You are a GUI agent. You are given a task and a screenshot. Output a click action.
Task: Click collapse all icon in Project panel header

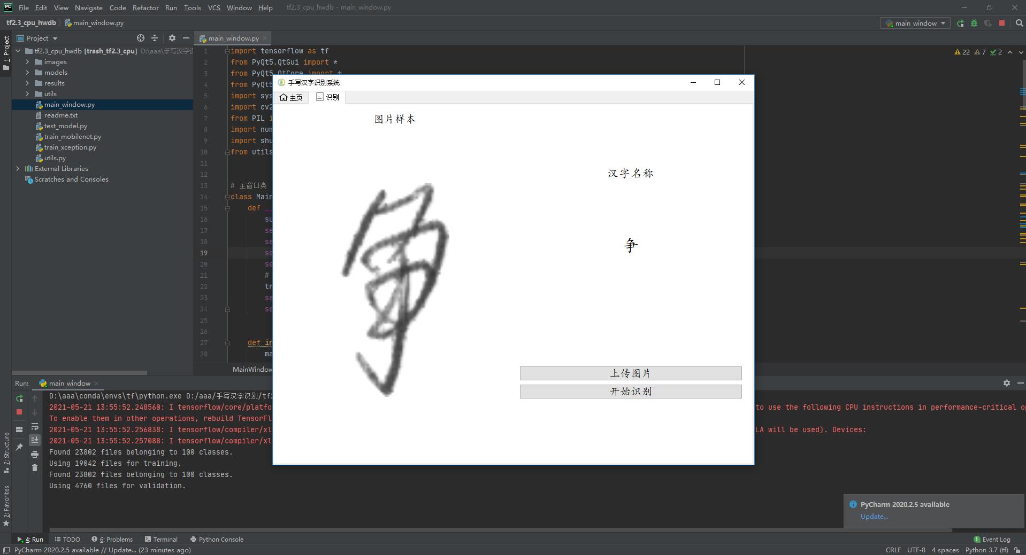(x=155, y=38)
